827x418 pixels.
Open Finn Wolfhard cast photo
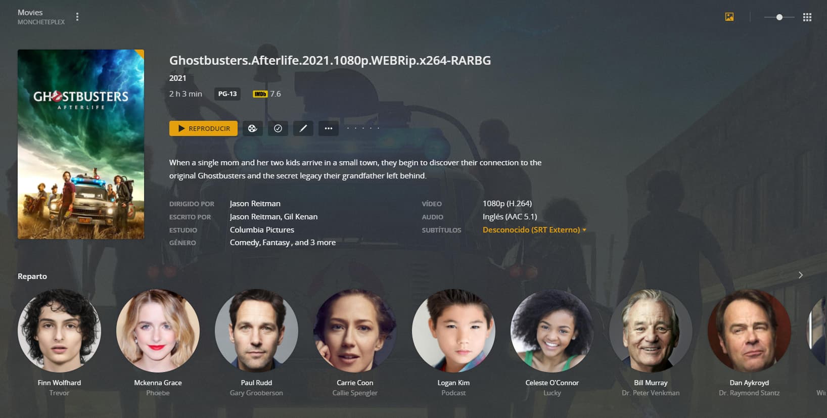click(x=59, y=331)
